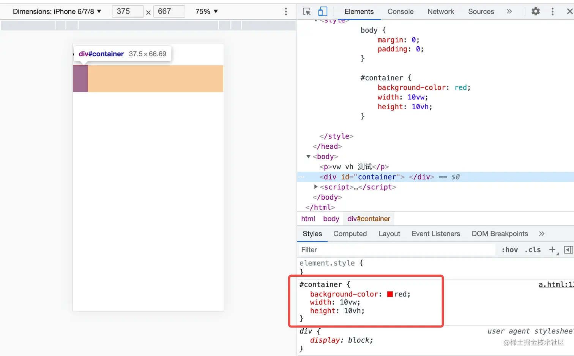The width and height of the screenshot is (574, 356).
Task: Click the html breadcrumb
Action: coord(308,219)
